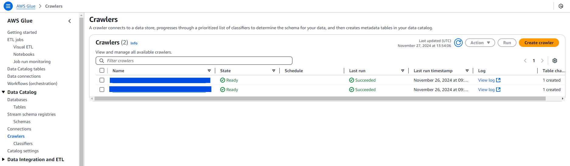Click the Log column header
Viewport: 570px width, 166px height.
(482, 71)
